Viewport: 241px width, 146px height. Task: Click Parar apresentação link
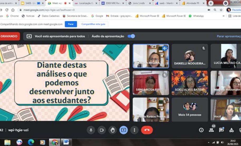click(x=229, y=36)
